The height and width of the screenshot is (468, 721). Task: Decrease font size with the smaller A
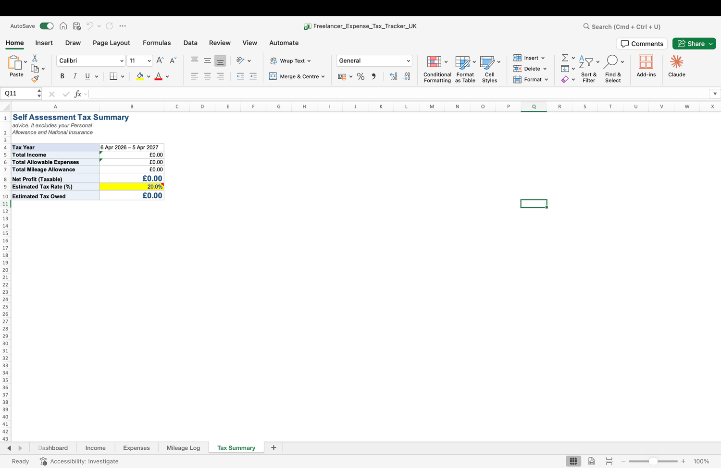[x=173, y=60]
